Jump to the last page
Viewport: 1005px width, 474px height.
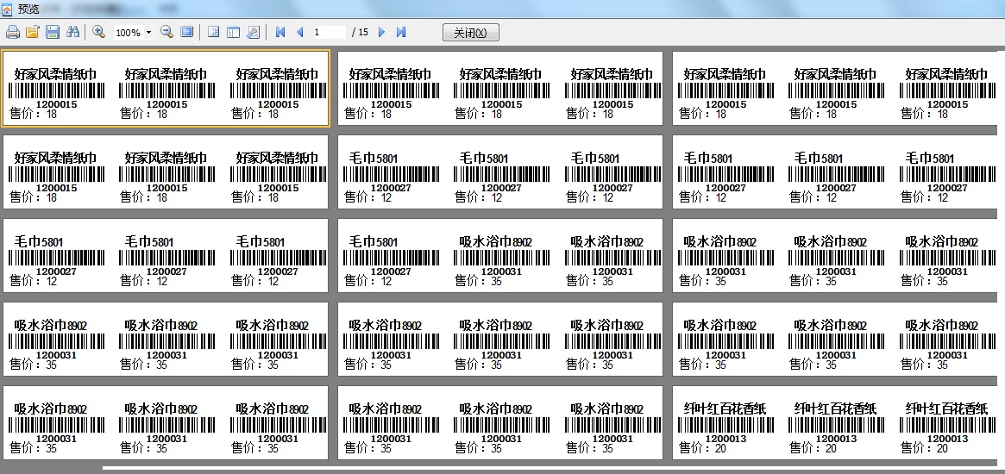coord(401,32)
